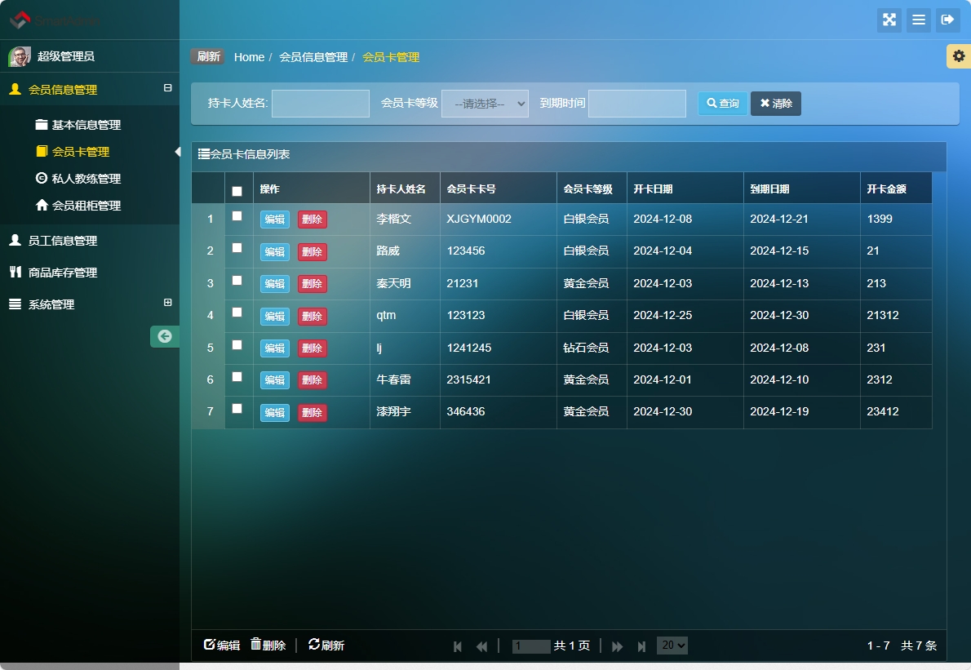971x670 pixels.
Task: Delete the 秦天明 record
Action: point(312,284)
